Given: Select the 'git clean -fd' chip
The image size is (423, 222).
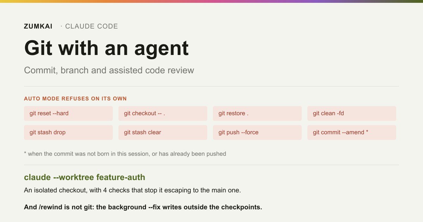Looking at the screenshot, I should tap(352, 113).
